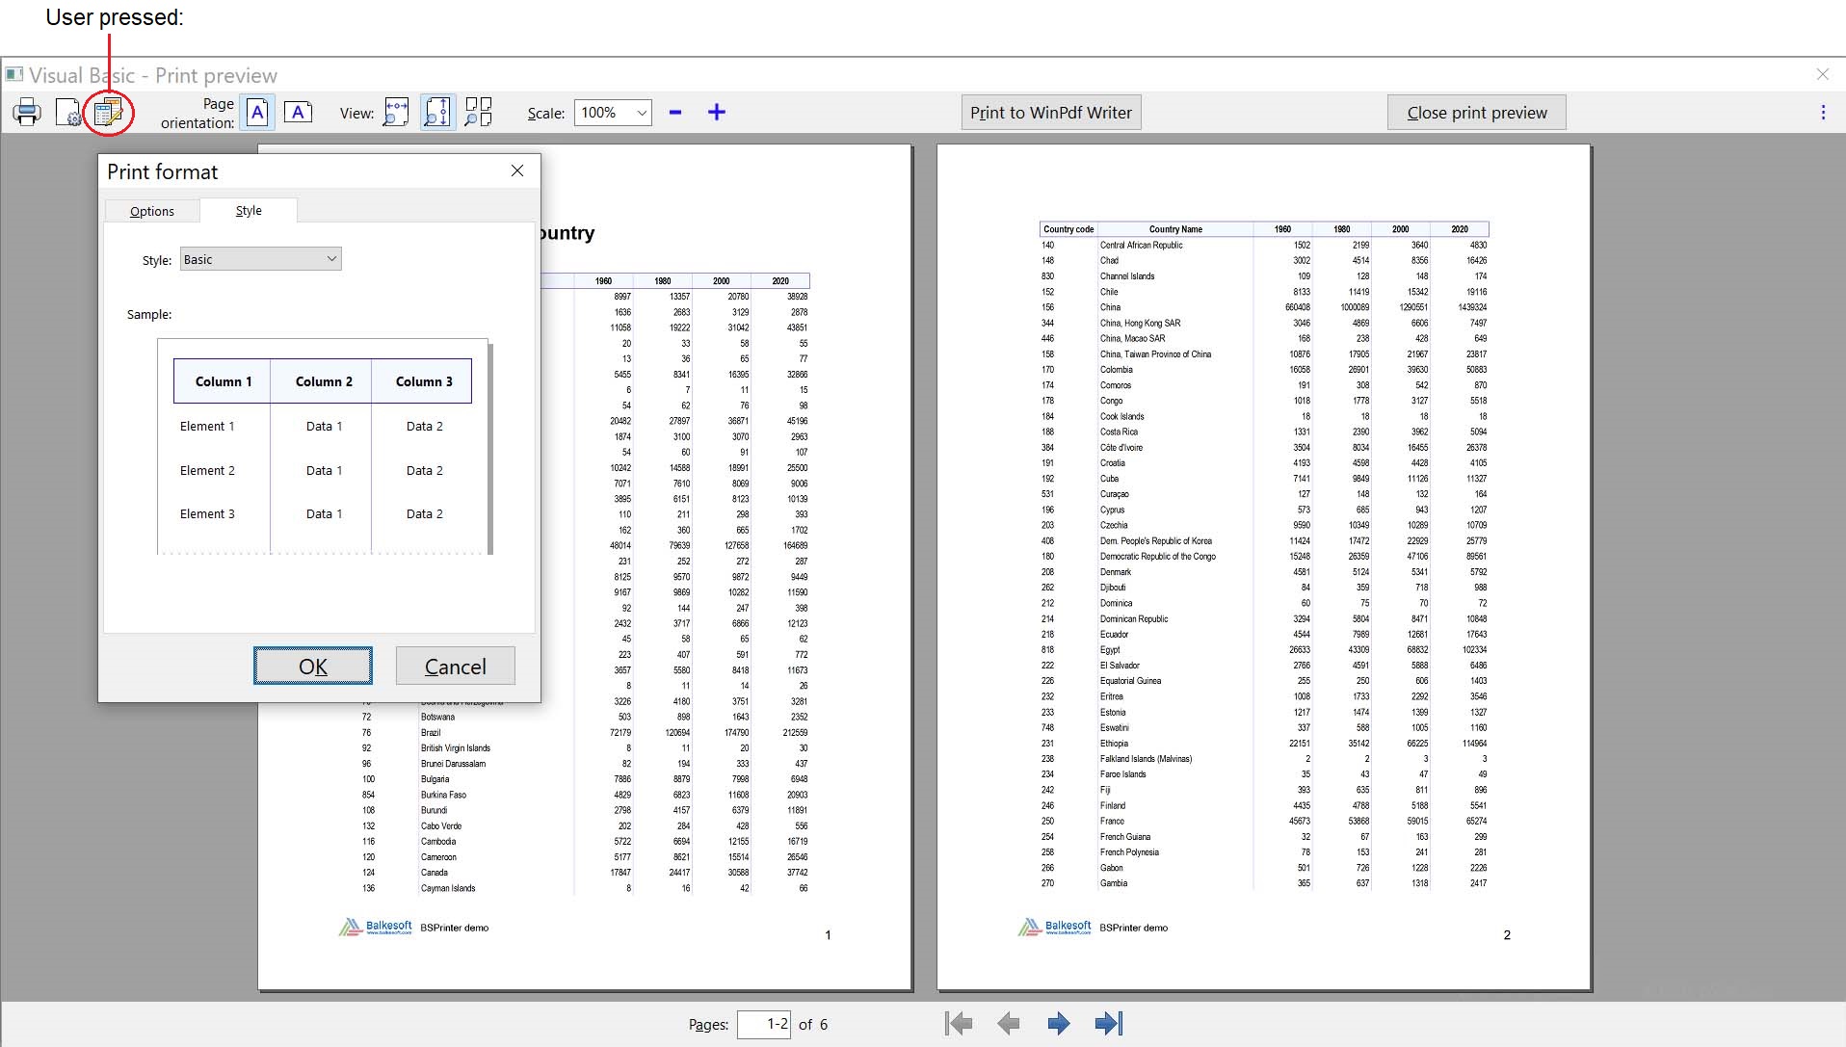Cancel the Print format dialog
The height and width of the screenshot is (1047, 1846).
(x=456, y=666)
